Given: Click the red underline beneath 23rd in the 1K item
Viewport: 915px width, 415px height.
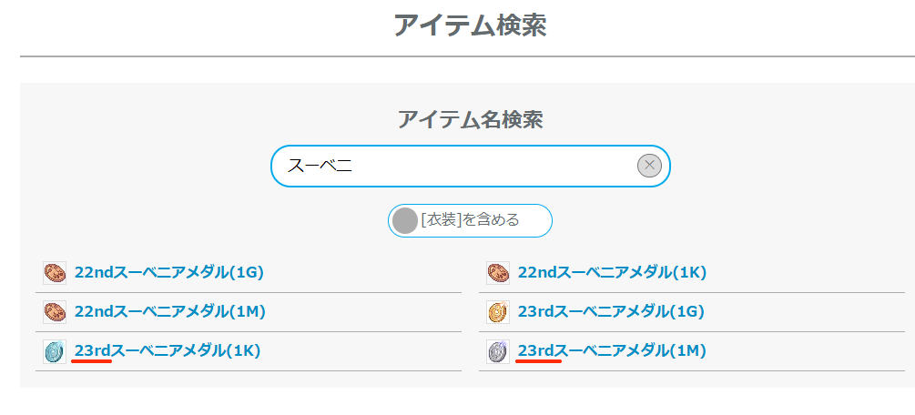Looking at the screenshot, I should click(92, 361).
